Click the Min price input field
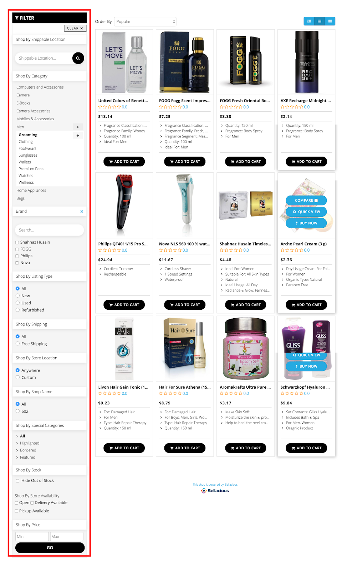Image resolution: width=347 pixels, height=571 pixels. click(x=32, y=536)
